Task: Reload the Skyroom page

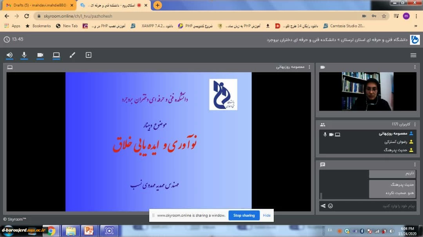Action: [x=27, y=16]
